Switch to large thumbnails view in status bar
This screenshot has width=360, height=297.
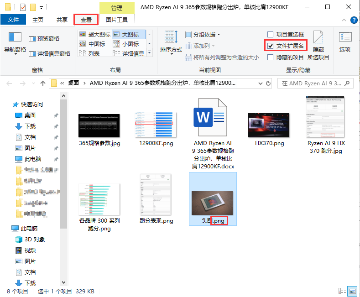click(x=352, y=291)
